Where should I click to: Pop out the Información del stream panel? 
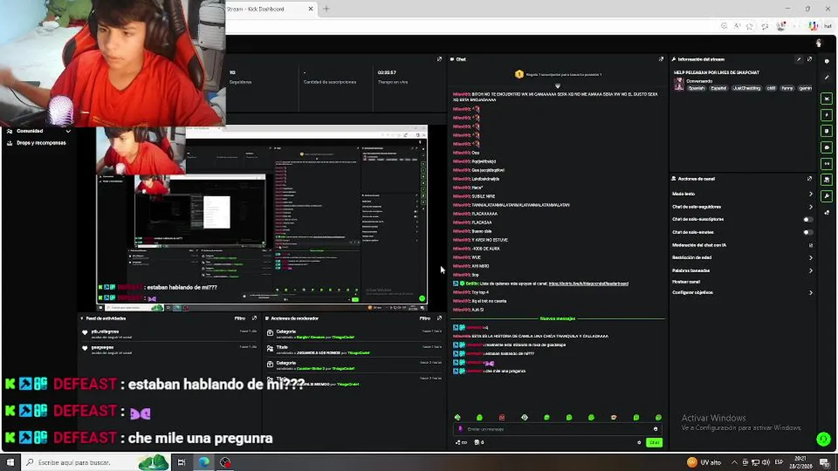[x=809, y=60]
